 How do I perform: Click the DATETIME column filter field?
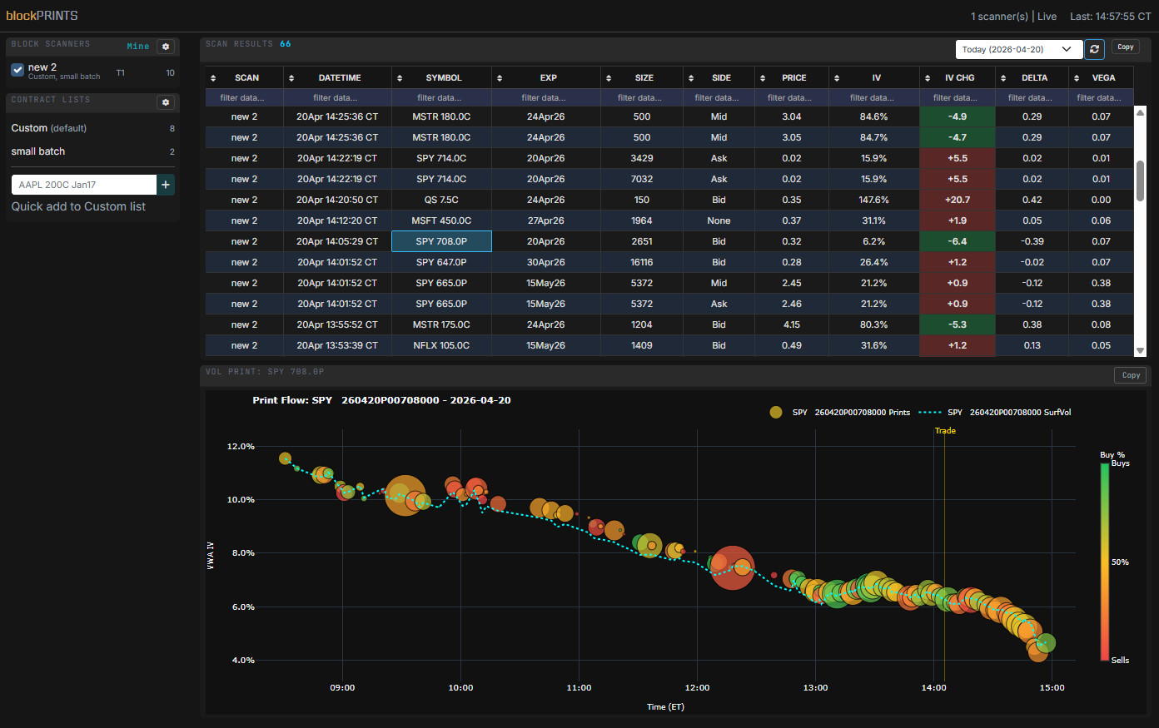(x=336, y=97)
